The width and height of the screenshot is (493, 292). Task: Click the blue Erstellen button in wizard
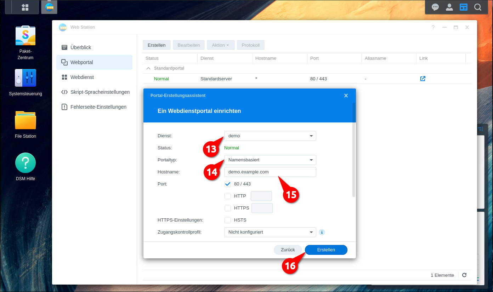326,250
